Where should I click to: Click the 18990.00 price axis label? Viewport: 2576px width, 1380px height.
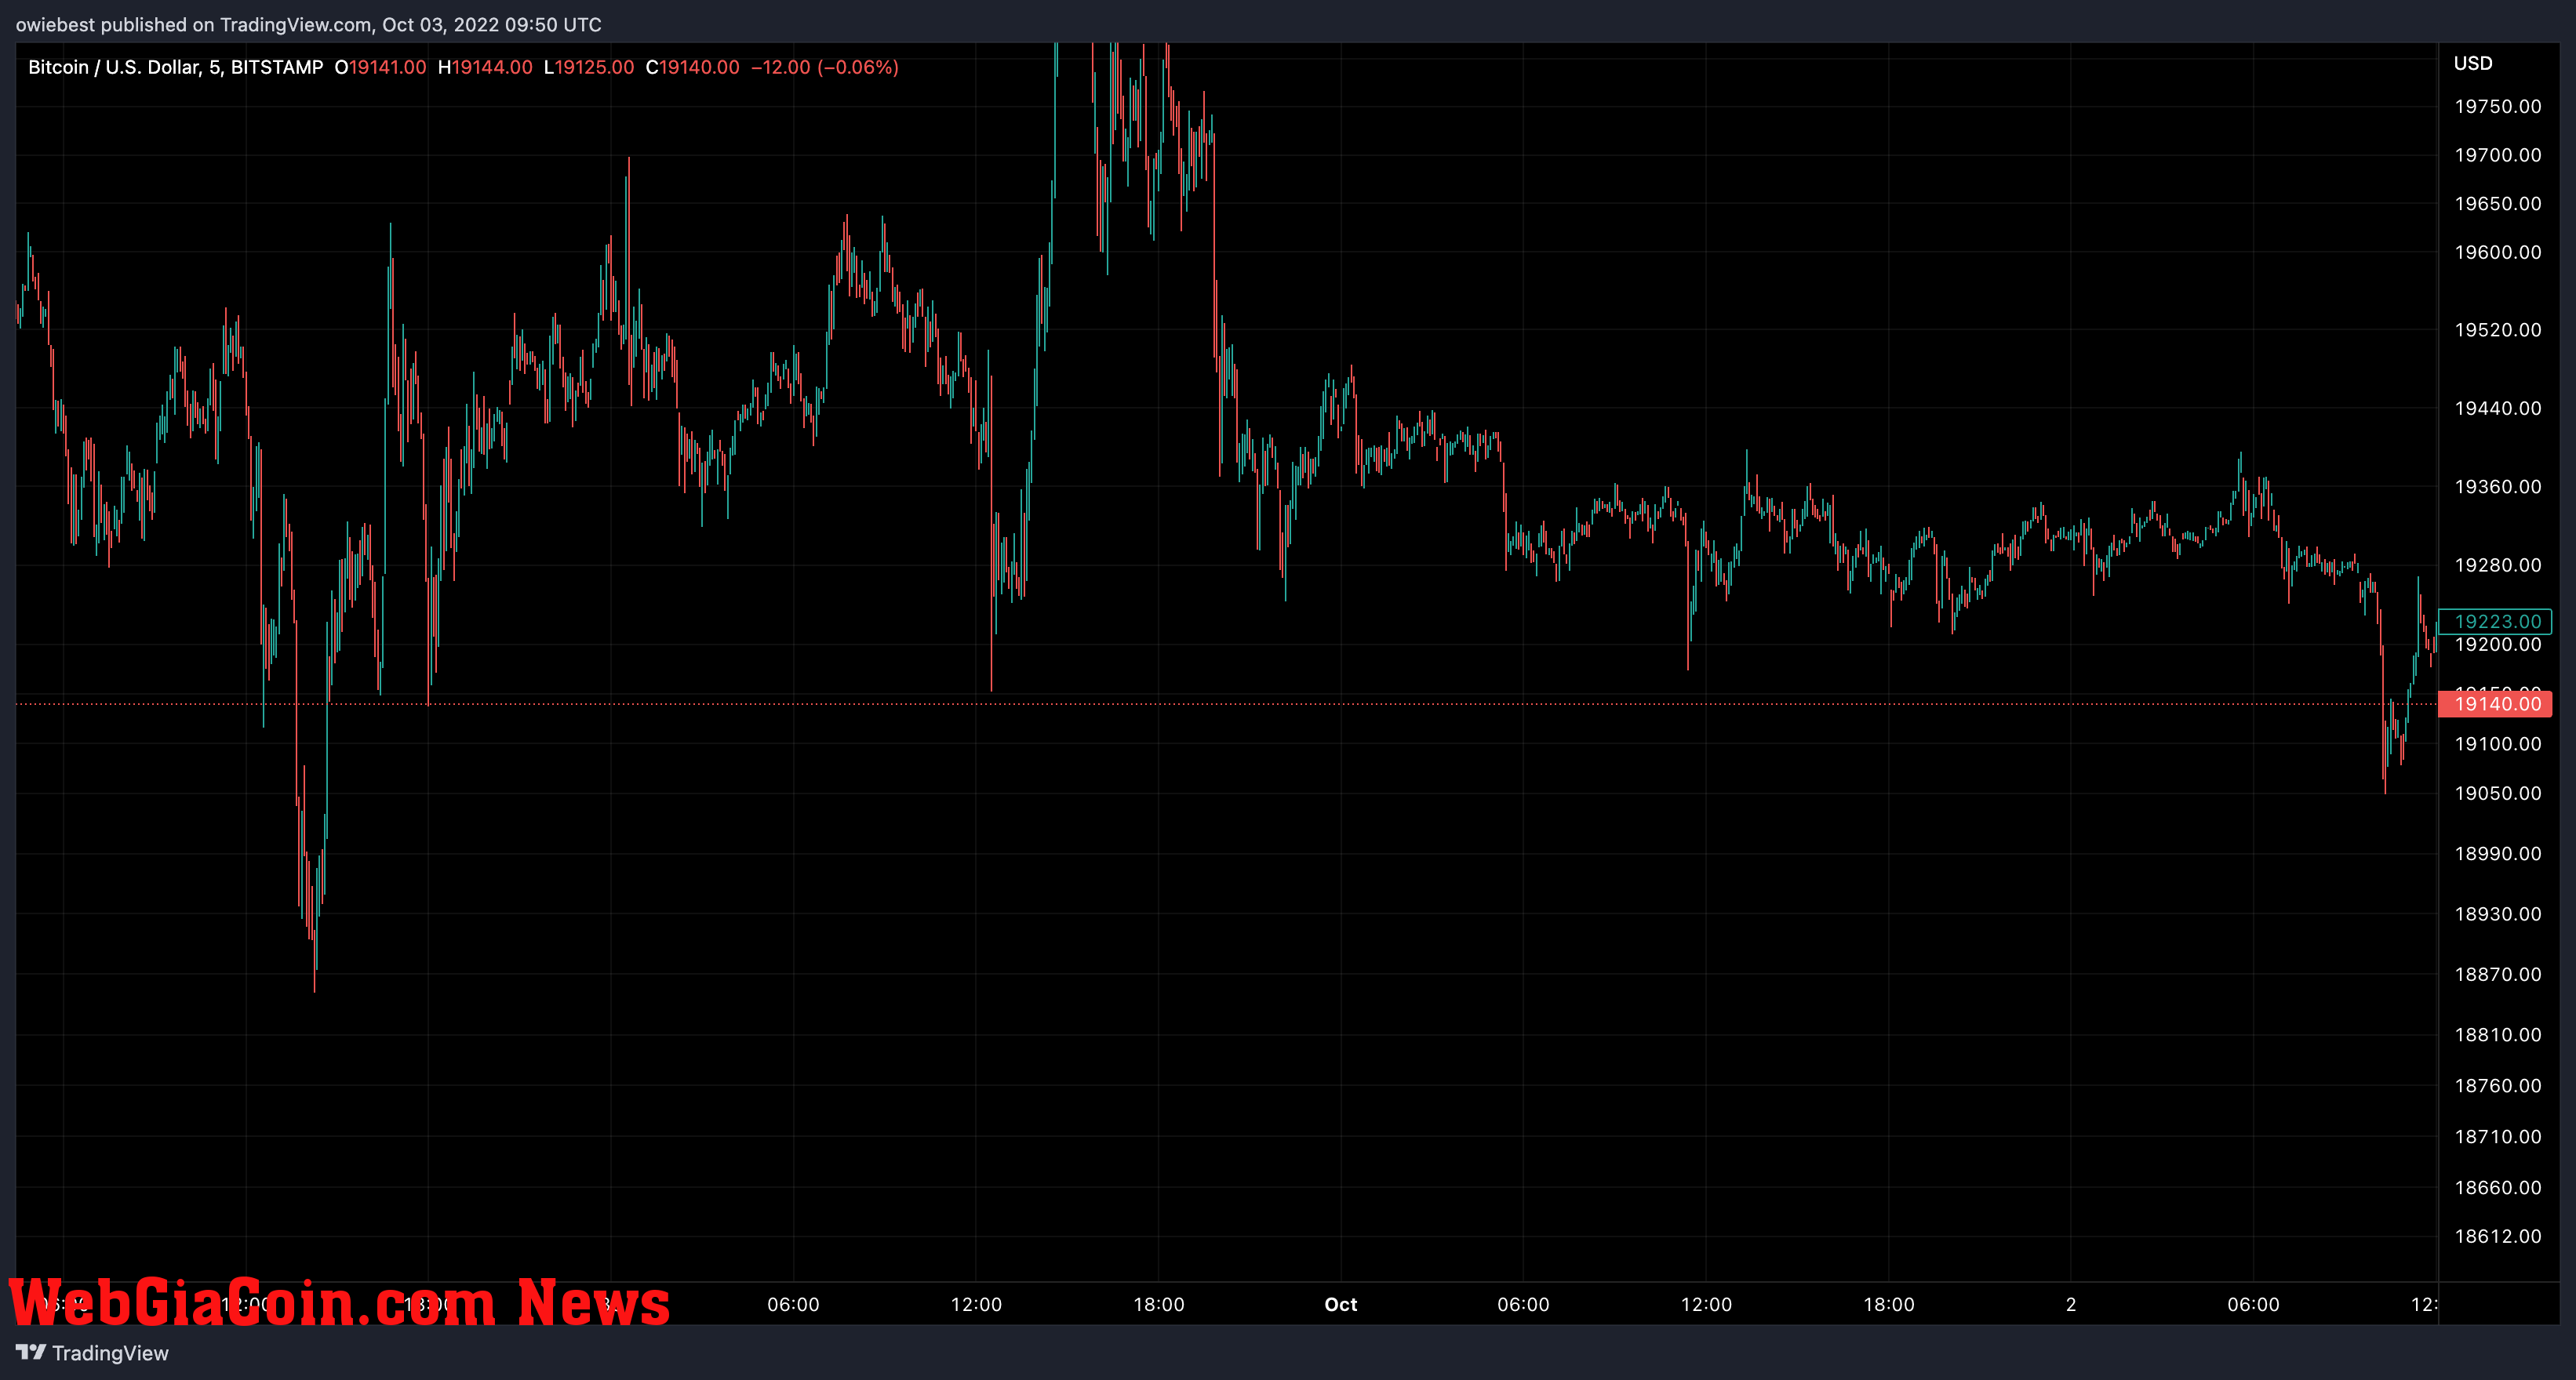(2497, 853)
